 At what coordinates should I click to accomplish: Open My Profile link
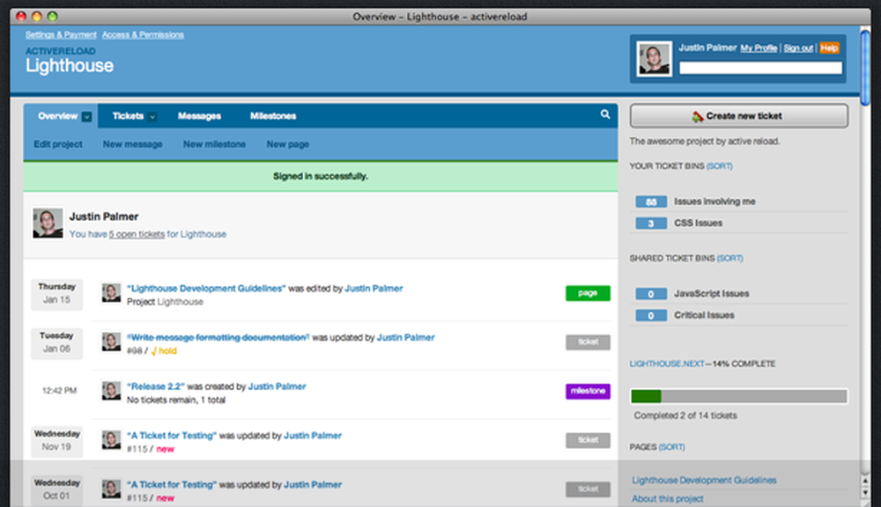click(x=759, y=48)
